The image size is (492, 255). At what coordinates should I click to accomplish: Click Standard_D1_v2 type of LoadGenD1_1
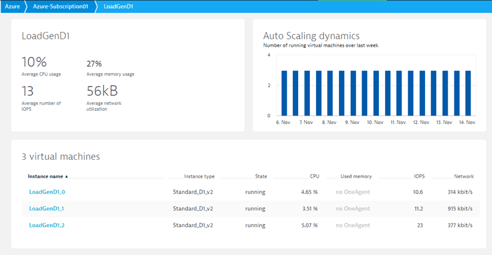click(193, 208)
